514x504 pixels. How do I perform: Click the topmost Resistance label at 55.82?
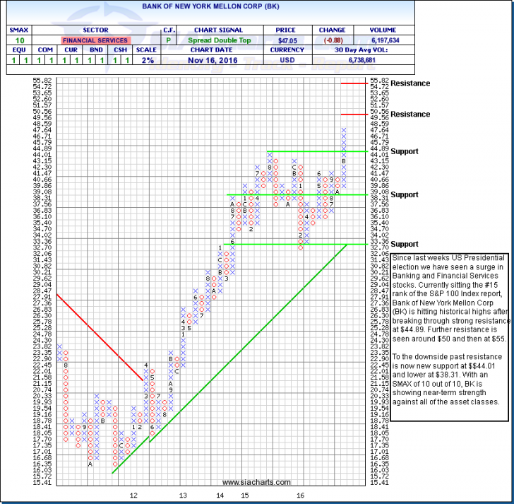(x=410, y=83)
